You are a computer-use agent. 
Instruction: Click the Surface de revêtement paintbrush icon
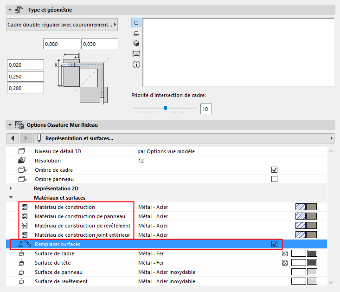(21, 281)
